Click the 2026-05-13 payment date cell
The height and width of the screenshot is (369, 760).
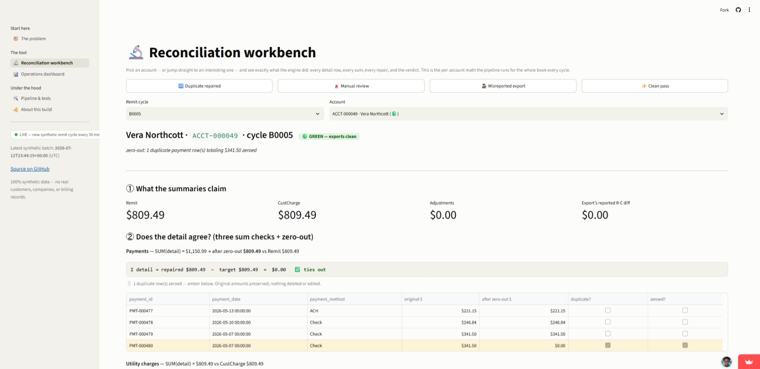[x=258, y=310]
